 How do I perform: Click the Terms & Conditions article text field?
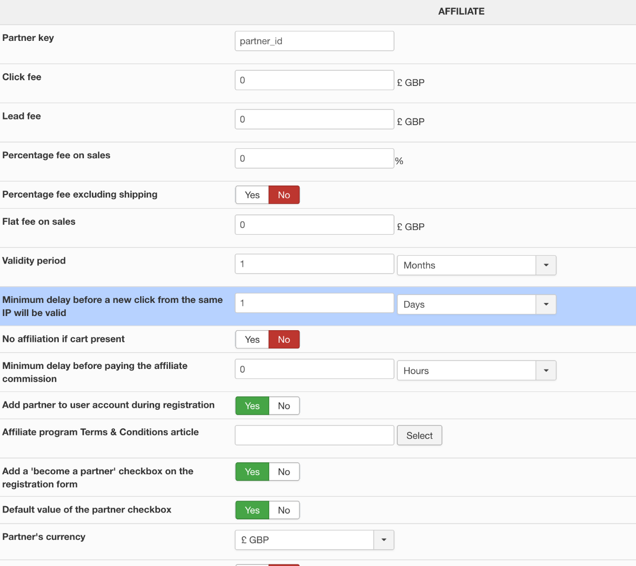tap(314, 435)
